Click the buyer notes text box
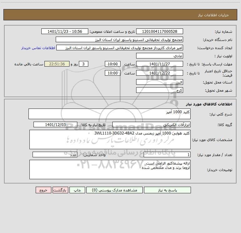Screen dimensions: 241x233 110,170
